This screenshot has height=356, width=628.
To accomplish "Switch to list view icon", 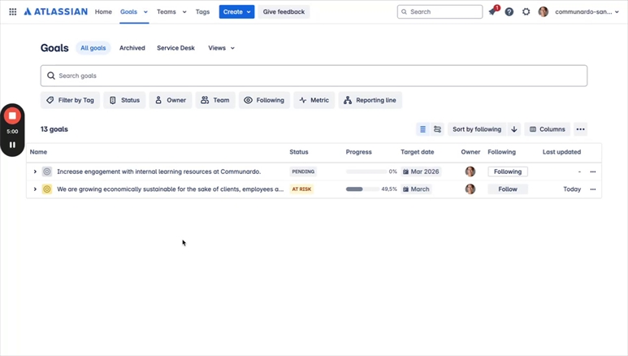I will tap(422, 129).
